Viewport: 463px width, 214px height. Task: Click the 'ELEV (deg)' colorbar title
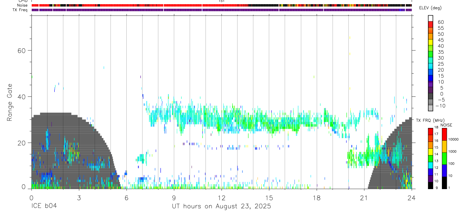(x=431, y=8)
